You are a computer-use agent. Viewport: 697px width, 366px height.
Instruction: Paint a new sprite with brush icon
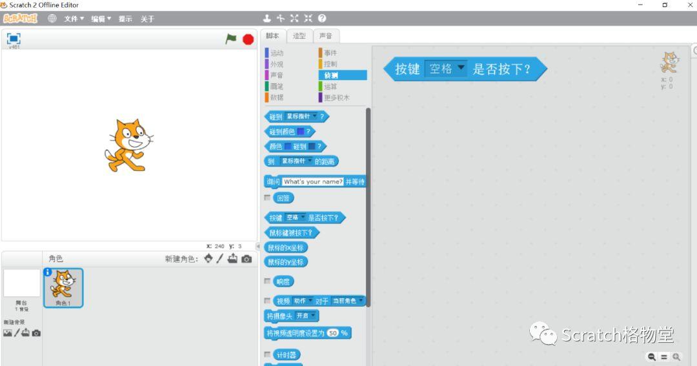coord(219,258)
